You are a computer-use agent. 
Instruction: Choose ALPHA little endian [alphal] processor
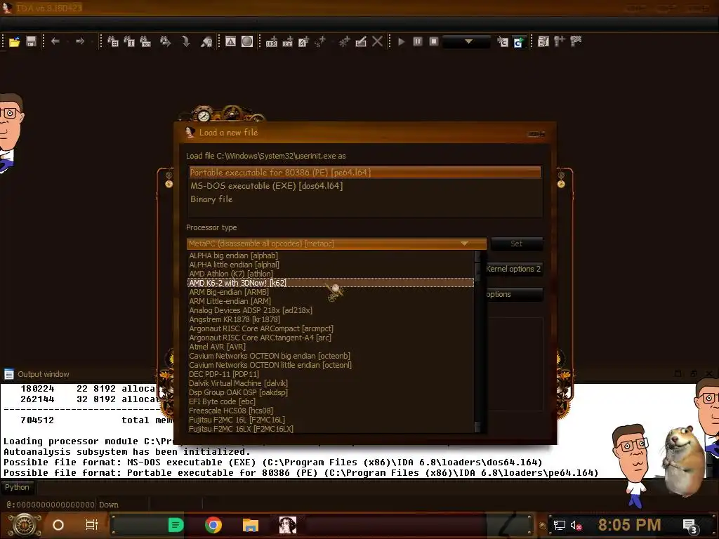331,265
